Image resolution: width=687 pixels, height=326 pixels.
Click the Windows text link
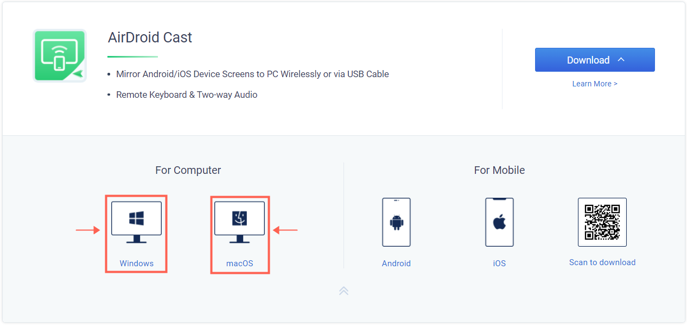(137, 264)
